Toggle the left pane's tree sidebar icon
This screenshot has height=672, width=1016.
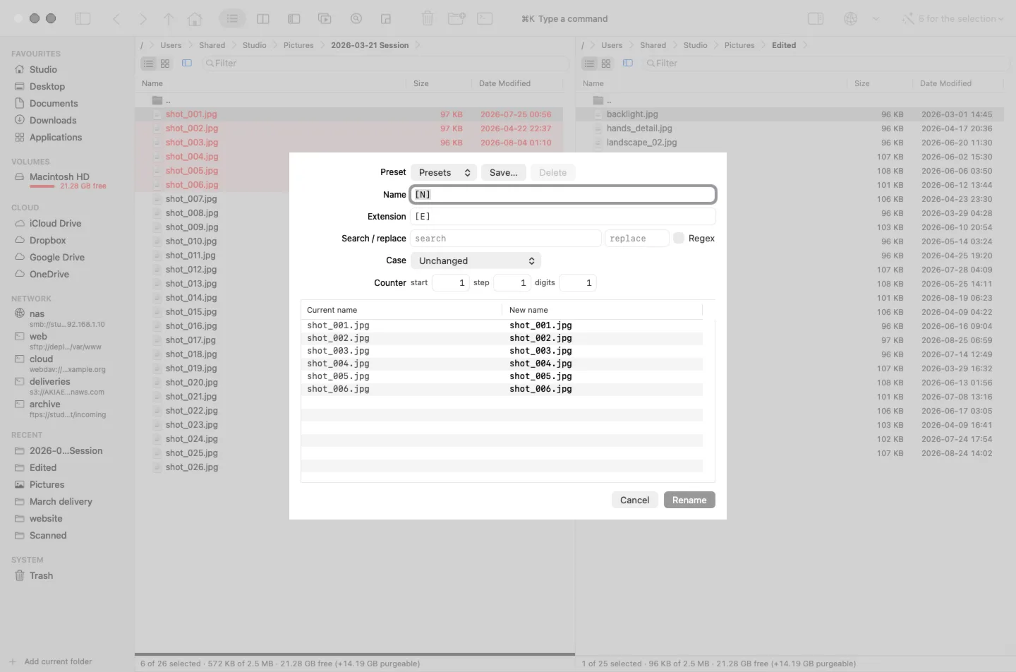tap(187, 64)
